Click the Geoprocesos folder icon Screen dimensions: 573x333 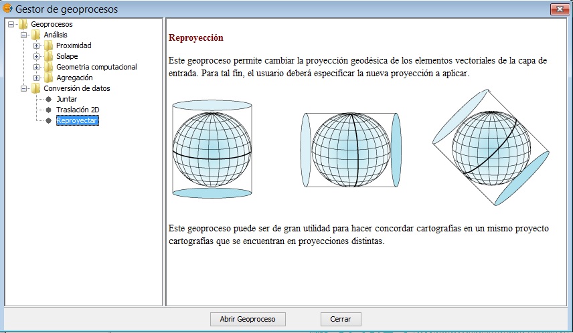click(x=23, y=24)
